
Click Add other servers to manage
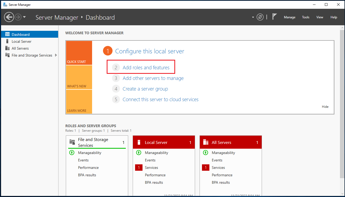pyautogui.click(x=153, y=78)
